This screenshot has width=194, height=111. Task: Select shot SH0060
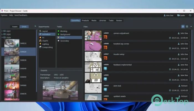click(x=19, y=85)
